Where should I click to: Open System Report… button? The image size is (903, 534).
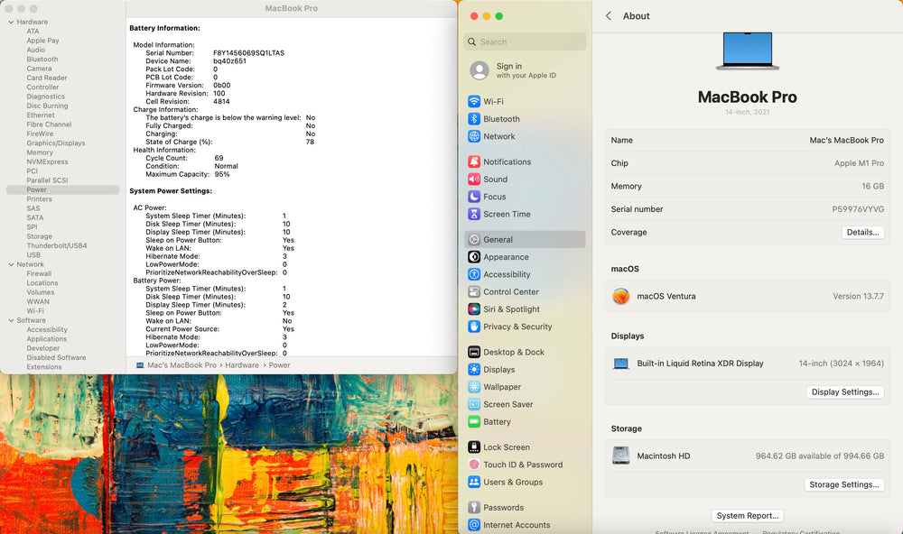(748, 516)
